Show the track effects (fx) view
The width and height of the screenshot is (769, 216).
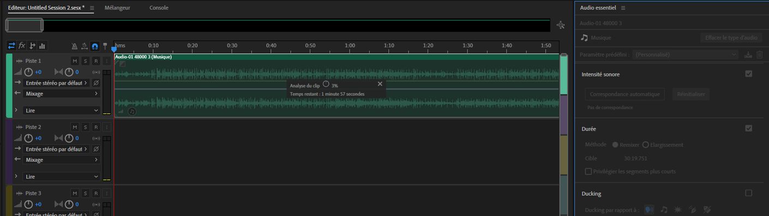tap(22, 46)
